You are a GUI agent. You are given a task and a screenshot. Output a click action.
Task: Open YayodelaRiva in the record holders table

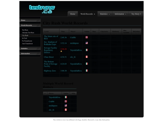(54, 97)
